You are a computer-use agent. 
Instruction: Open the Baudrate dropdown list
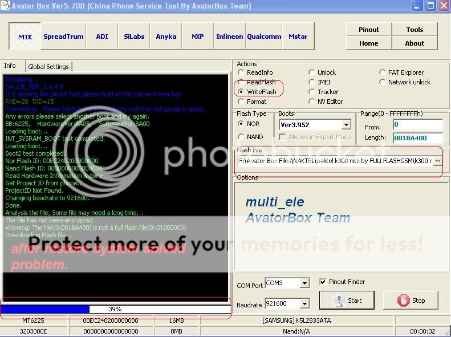[304, 304]
